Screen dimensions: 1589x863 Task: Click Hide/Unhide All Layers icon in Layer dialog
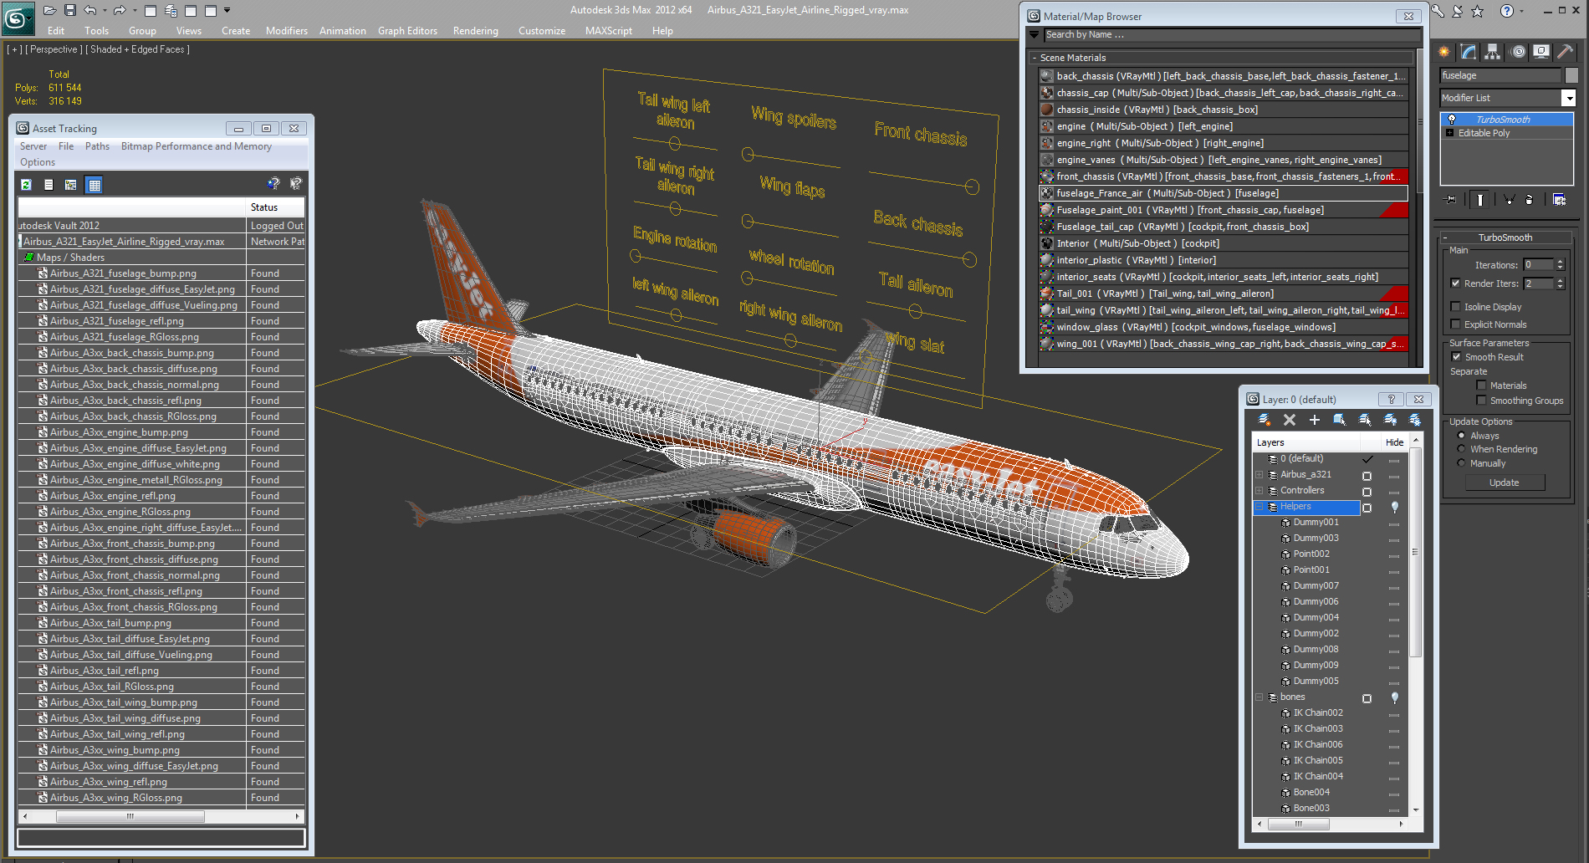coord(1390,420)
